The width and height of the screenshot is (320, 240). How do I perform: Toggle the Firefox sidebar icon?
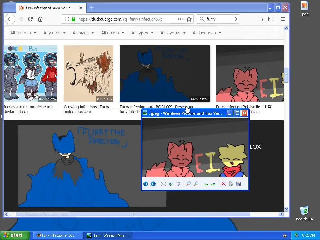coord(271,19)
